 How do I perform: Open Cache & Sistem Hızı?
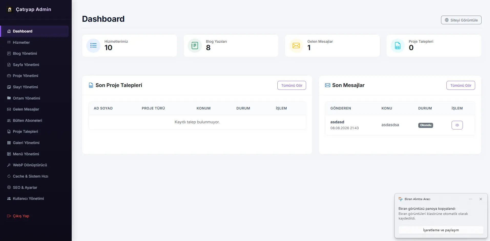pyautogui.click(x=35, y=176)
